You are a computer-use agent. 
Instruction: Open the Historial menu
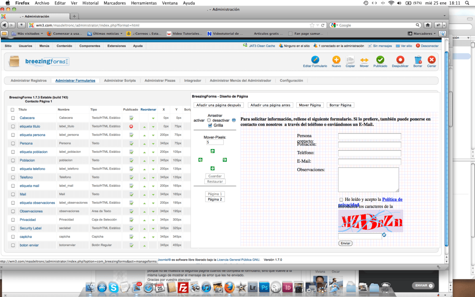click(91, 3)
